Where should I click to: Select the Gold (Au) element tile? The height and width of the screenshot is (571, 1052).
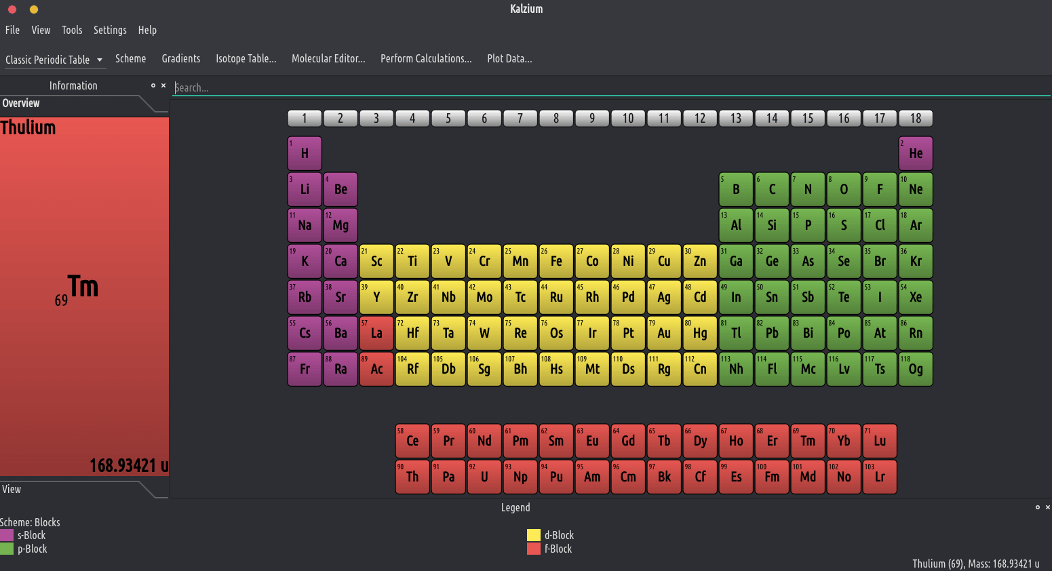pos(664,333)
